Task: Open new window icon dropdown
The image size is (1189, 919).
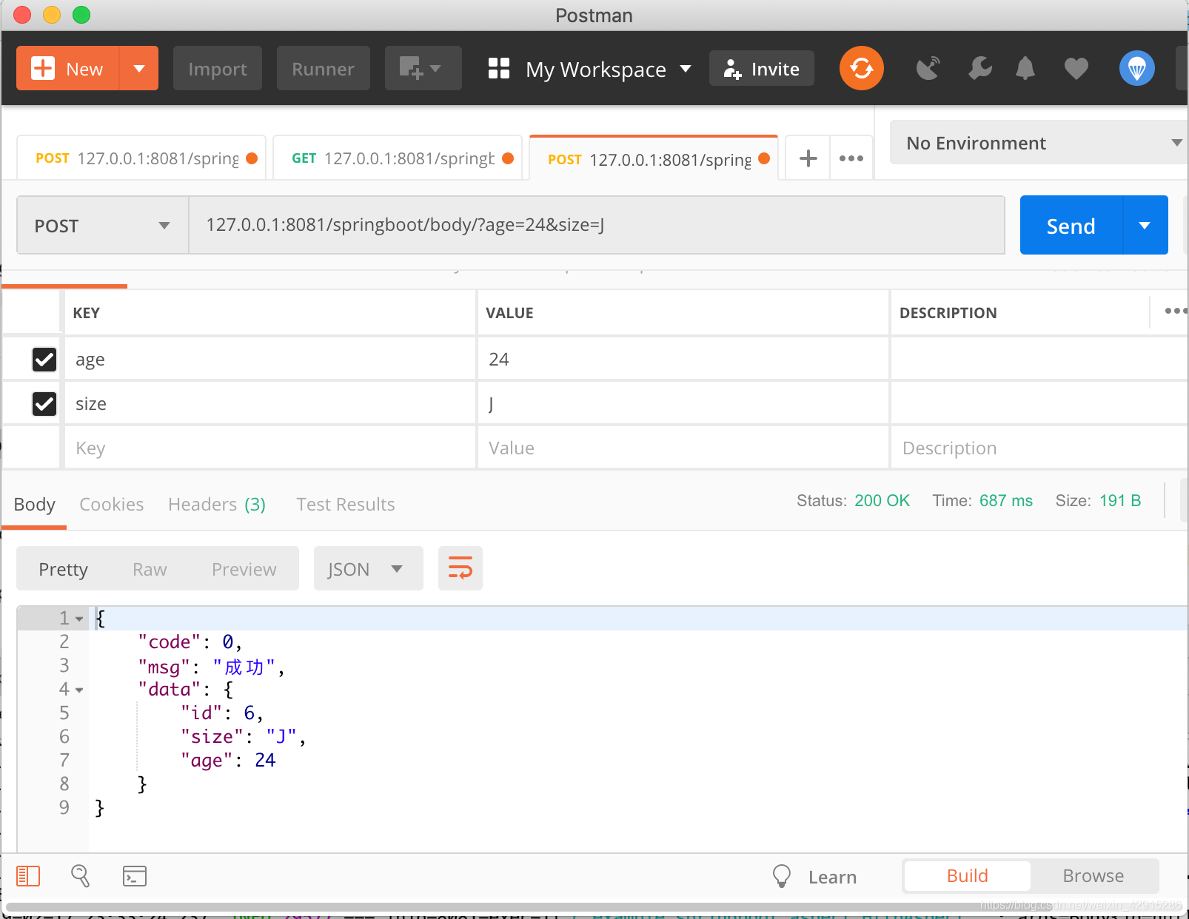Action: click(x=422, y=68)
